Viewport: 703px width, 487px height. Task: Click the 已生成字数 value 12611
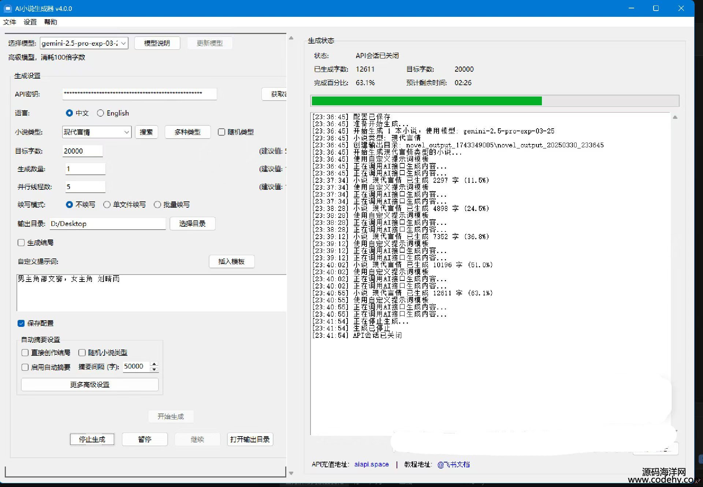(x=365, y=69)
